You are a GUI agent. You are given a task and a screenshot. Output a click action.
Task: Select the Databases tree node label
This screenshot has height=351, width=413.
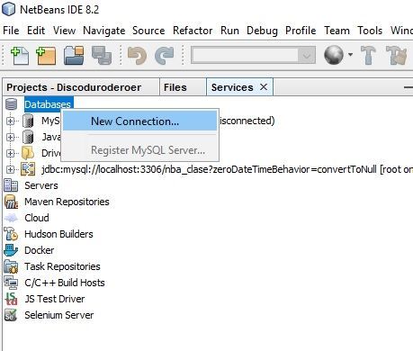point(48,104)
